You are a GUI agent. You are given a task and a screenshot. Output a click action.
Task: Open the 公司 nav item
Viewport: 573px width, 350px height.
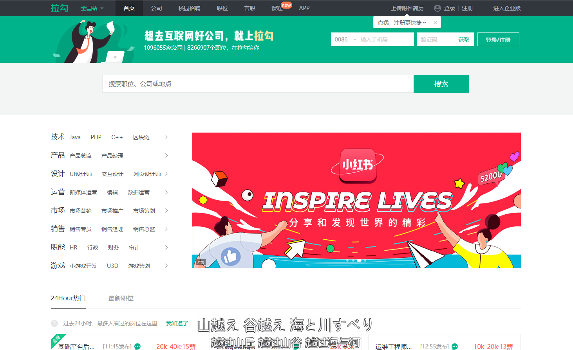pyautogui.click(x=156, y=8)
